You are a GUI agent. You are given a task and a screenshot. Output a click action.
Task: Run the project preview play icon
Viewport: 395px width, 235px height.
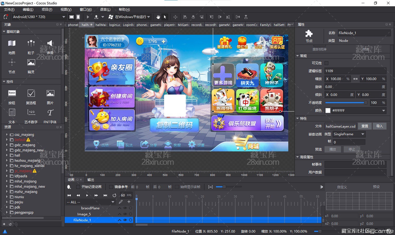click(88, 17)
